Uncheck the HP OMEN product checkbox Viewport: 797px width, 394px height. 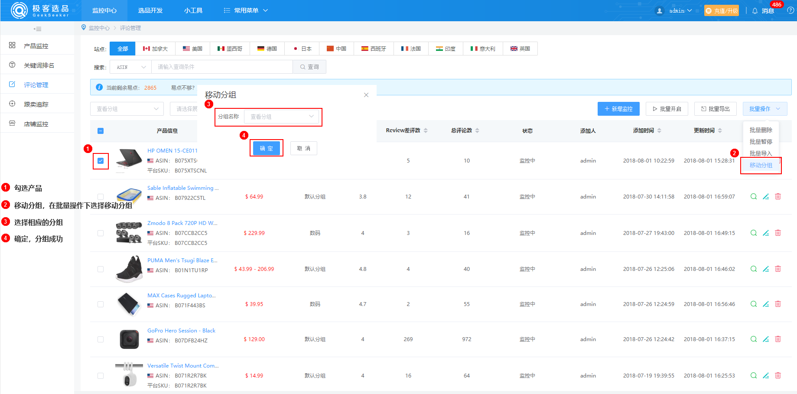pyautogui.click(x=101, y=161)
